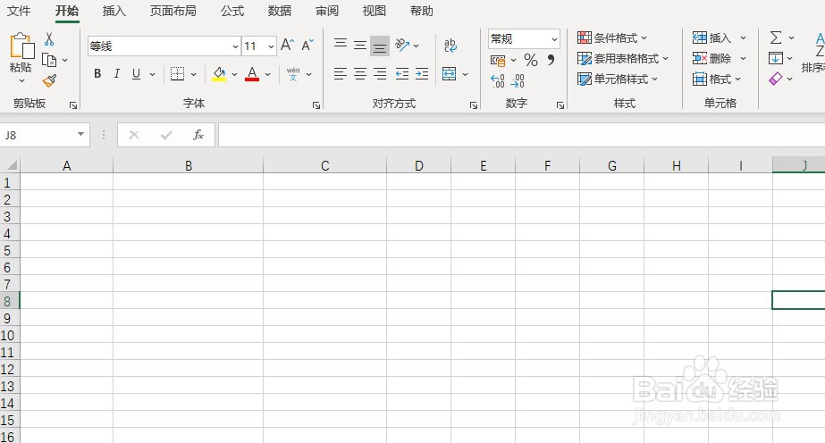Apply cell borders icon
This screenshot has height=443, width=825.
click(177, 74)
